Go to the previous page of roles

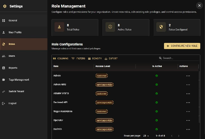click(172, 136)
